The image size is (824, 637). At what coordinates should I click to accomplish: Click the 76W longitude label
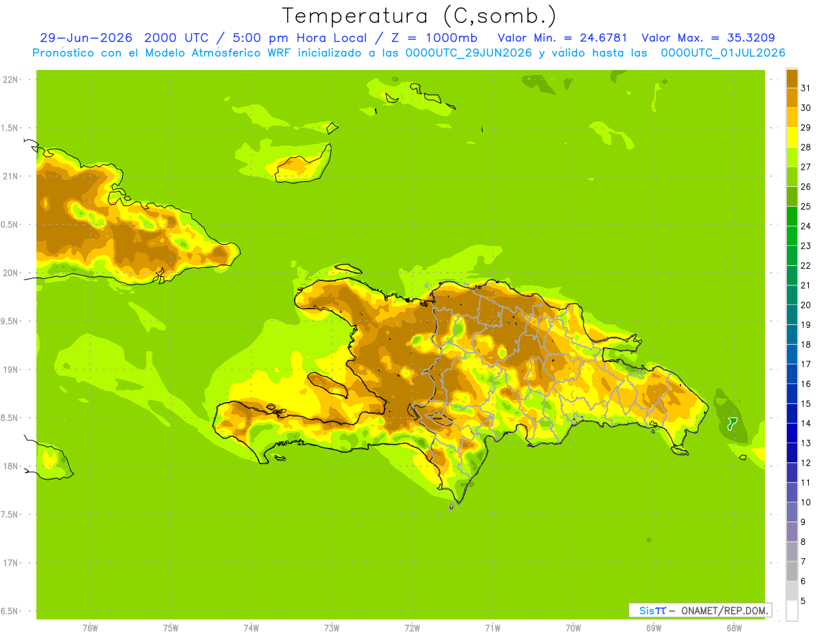click(x=90, y=628)
